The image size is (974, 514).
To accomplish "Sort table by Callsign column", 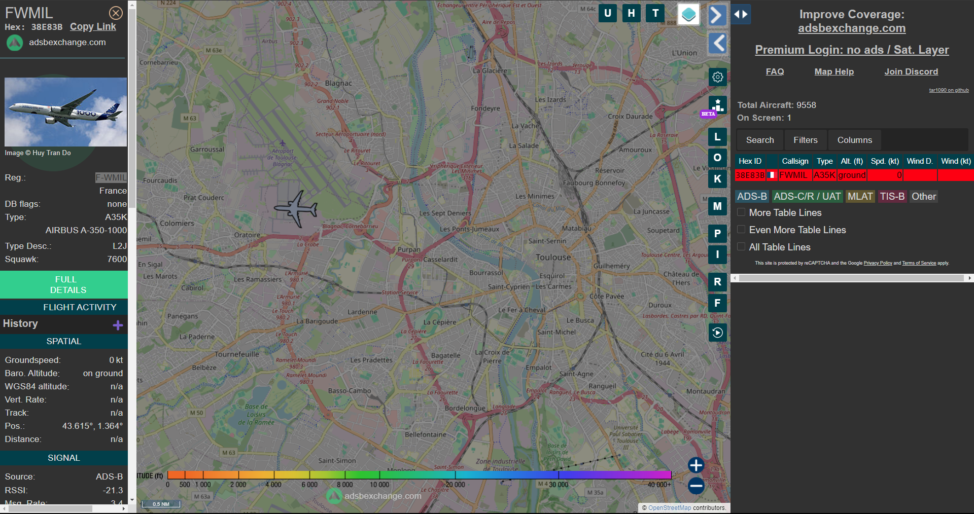I will coord(795,161).
